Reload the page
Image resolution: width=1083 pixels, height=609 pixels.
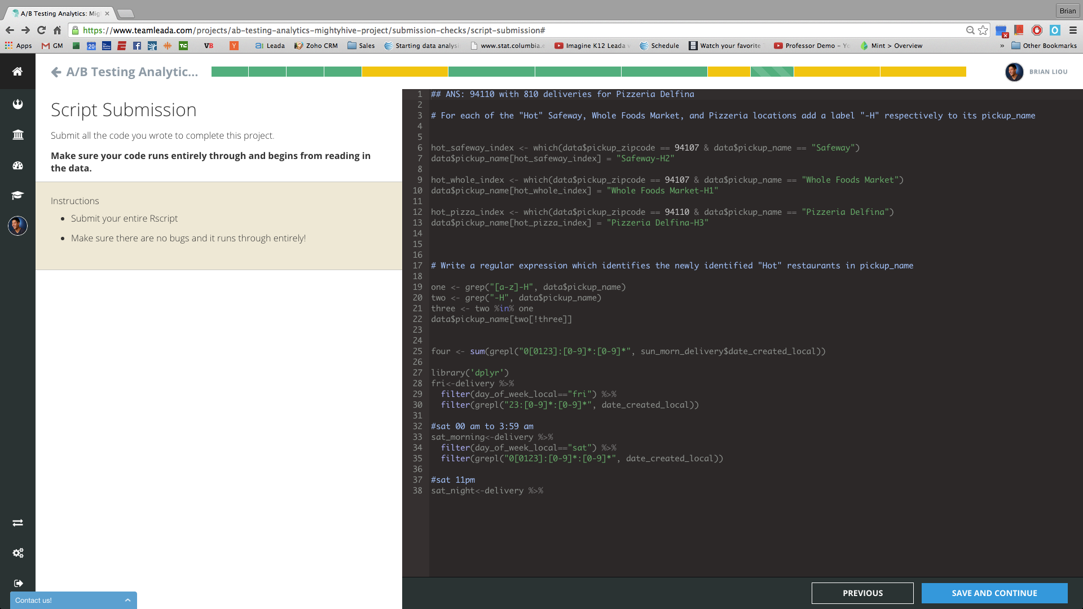[41, 30]
